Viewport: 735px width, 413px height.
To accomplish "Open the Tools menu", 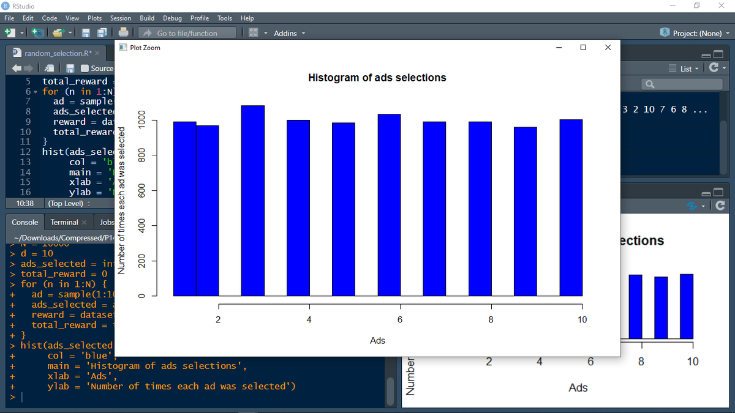I will pyautogui.click(x=225, y=18).
